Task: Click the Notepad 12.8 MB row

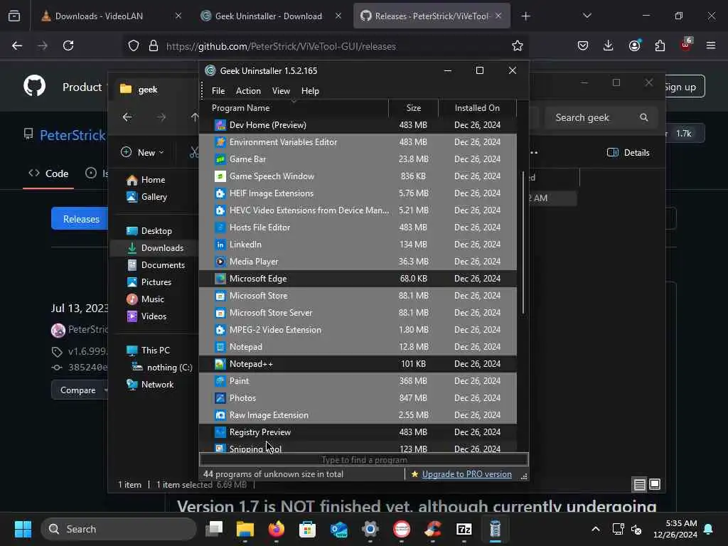Action: point(358,347)
